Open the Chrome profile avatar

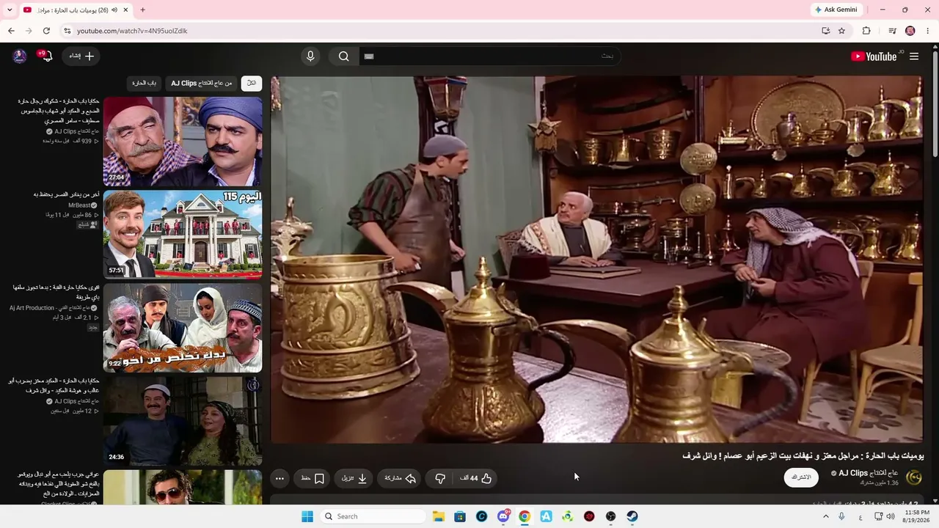tap(910, 31)
